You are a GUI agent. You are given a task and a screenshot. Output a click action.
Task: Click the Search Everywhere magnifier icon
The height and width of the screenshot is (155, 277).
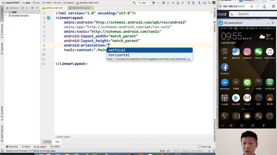click(x=209, y=3)
